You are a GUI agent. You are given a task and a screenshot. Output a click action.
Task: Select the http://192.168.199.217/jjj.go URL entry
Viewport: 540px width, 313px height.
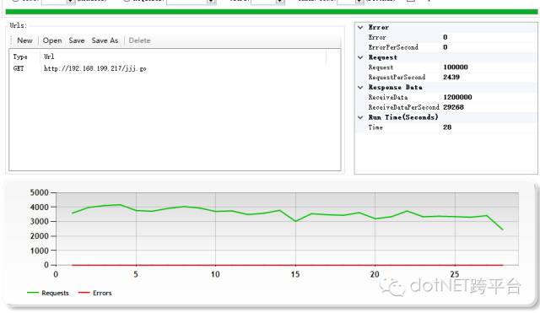pos(94,68)
